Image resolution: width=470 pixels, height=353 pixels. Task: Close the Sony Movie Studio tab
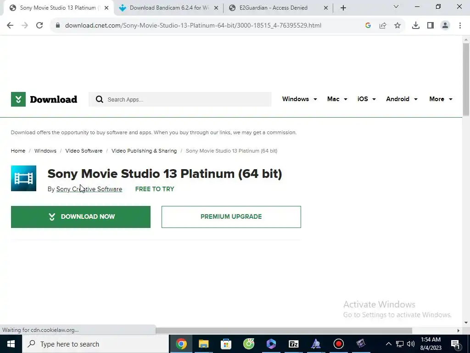click(x=106, y=8)
